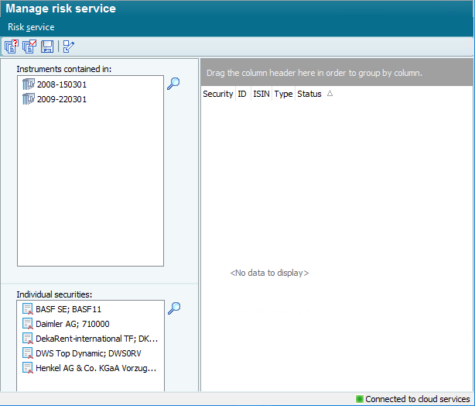This screenshot has height=406, width=475.
Task: Click the Type column header
Action: point(283,94)
